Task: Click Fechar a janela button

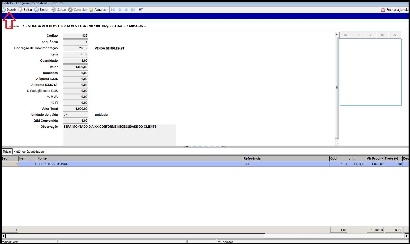Action: click(x=395, y=10)
